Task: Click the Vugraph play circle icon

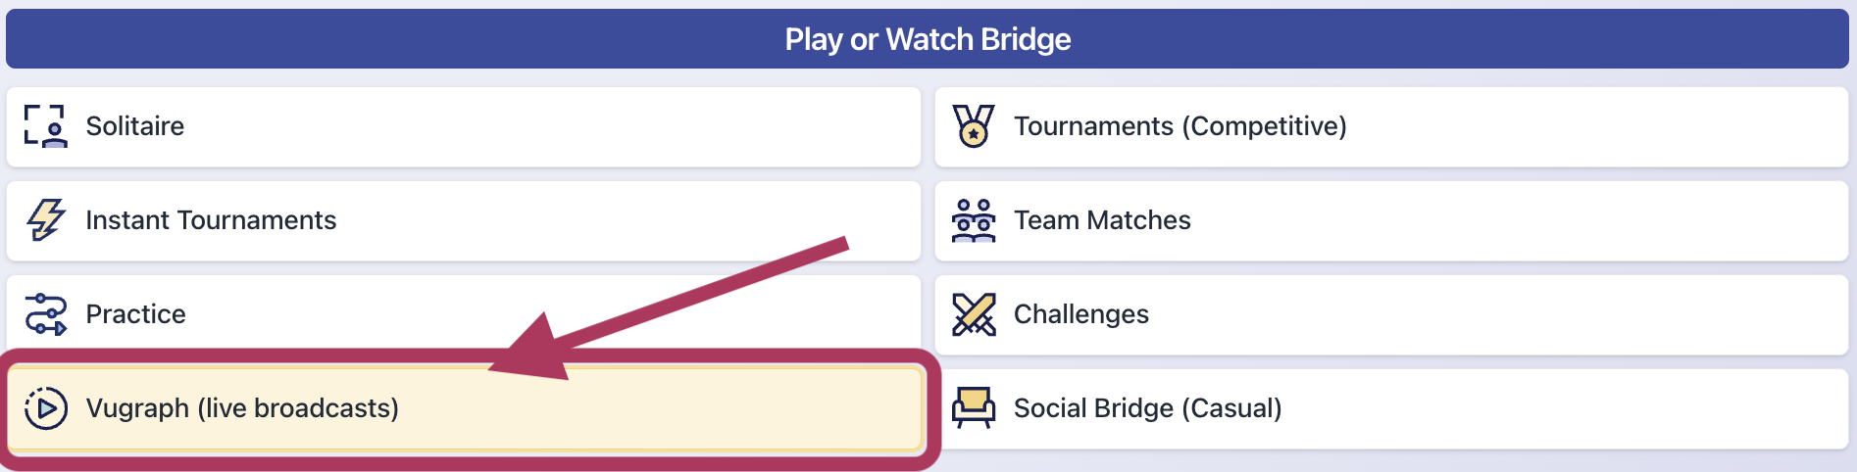Action: [45, 408]
